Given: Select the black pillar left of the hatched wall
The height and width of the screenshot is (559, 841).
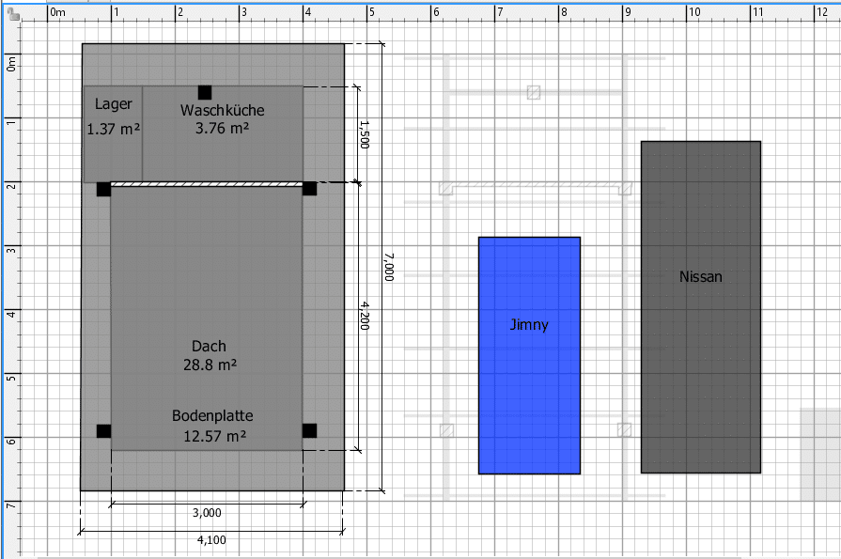Looking at the screenshot, I should coord(103,189).
